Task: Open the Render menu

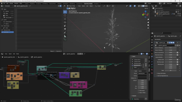Action: [11, 3]
